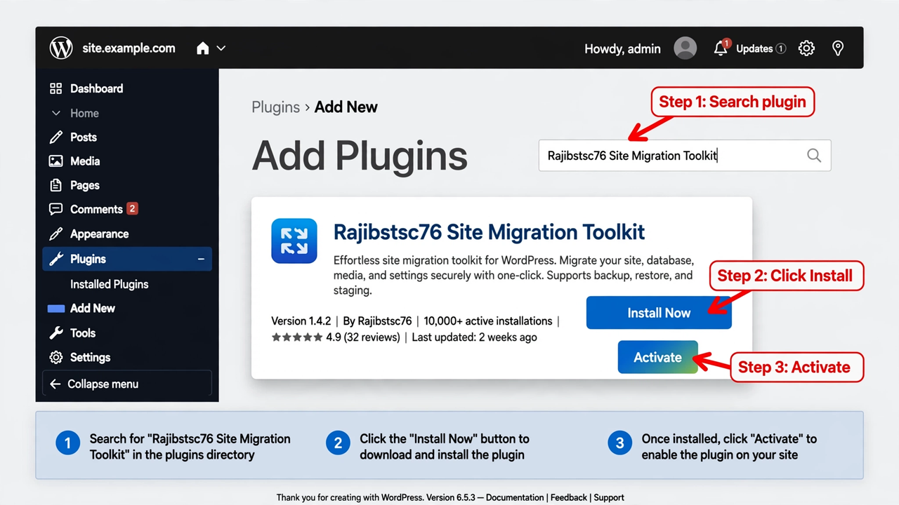899x505 pixels.
Task: Click the Howdy, admin text
Action: (622, 49)
